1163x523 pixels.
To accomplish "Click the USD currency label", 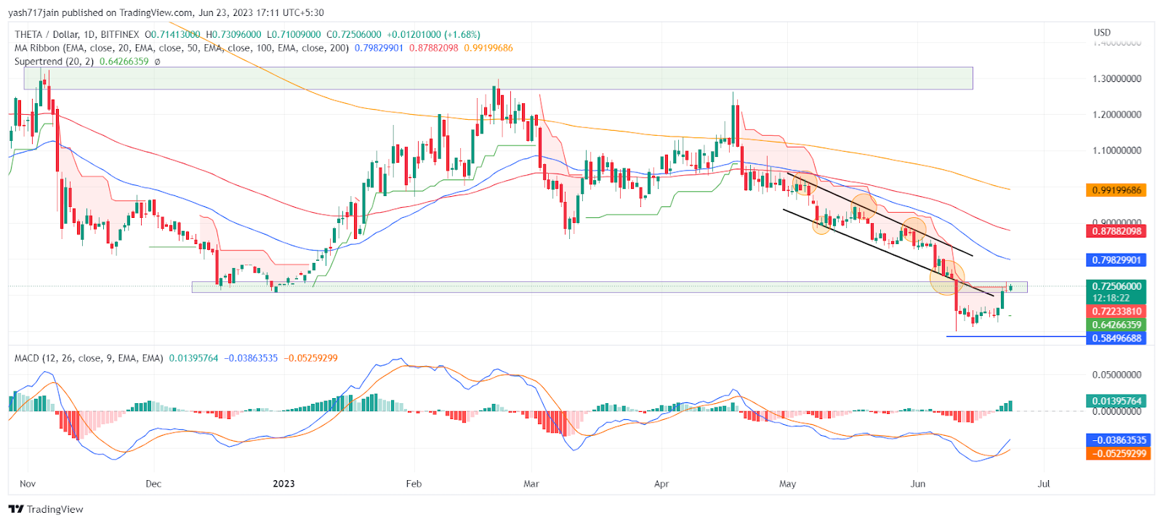I will click(x=1102, y=33).
